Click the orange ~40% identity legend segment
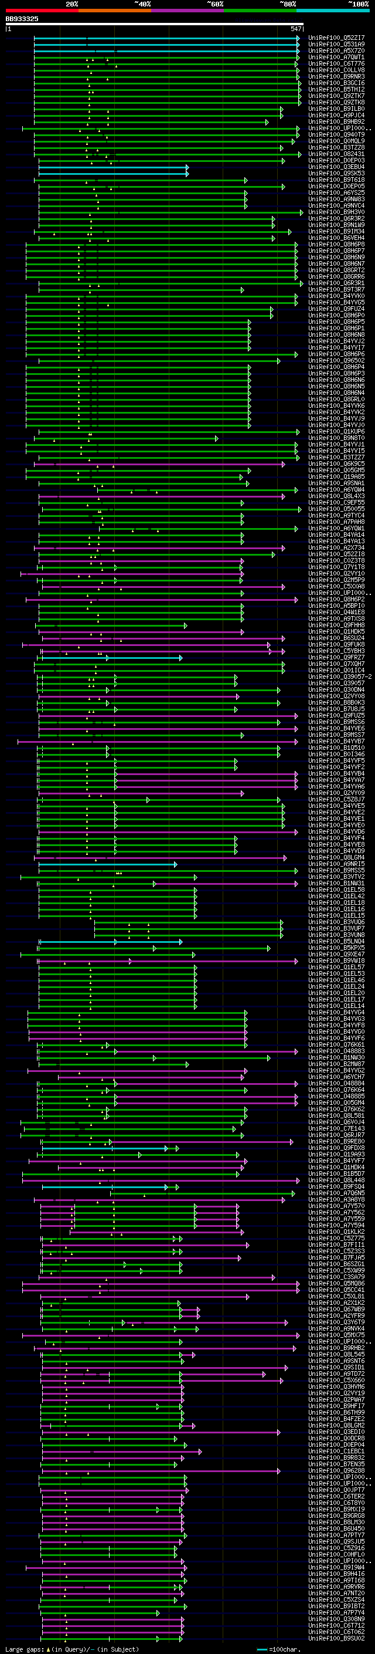The image size is (375, 1654). (x=115, y=11)
